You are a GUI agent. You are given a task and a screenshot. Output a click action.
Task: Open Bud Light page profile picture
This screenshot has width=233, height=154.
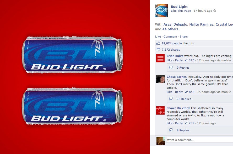pos(161,11)
